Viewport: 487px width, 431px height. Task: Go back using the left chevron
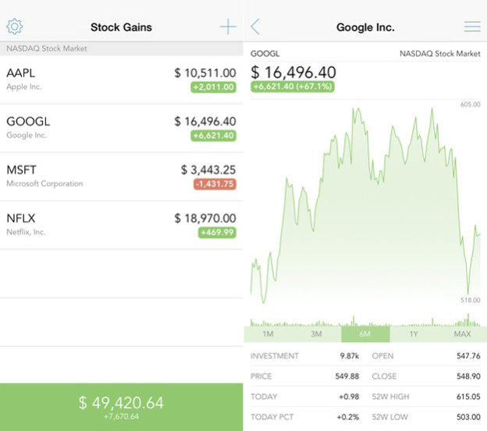(255, 27)
